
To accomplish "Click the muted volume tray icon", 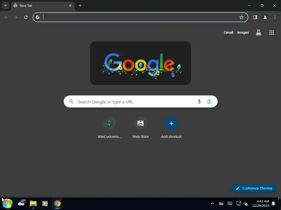I will coord(246,203).
